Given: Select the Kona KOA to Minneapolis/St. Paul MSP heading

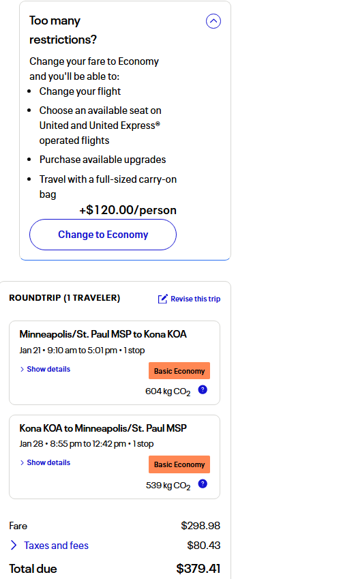Looking at the screenshot, I should [103, 428].
